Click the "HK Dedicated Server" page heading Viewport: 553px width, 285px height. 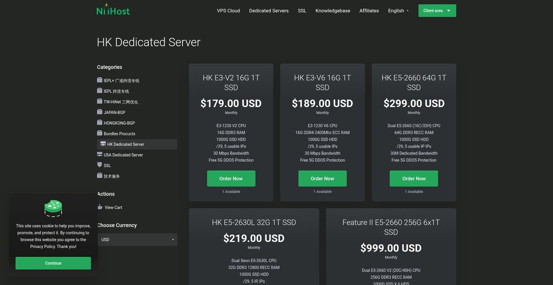point(149,42)
